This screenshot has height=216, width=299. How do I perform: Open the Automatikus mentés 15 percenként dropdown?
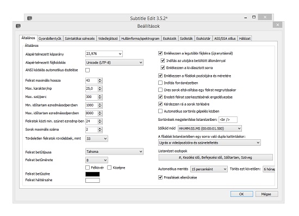click(x=209, y=169)
